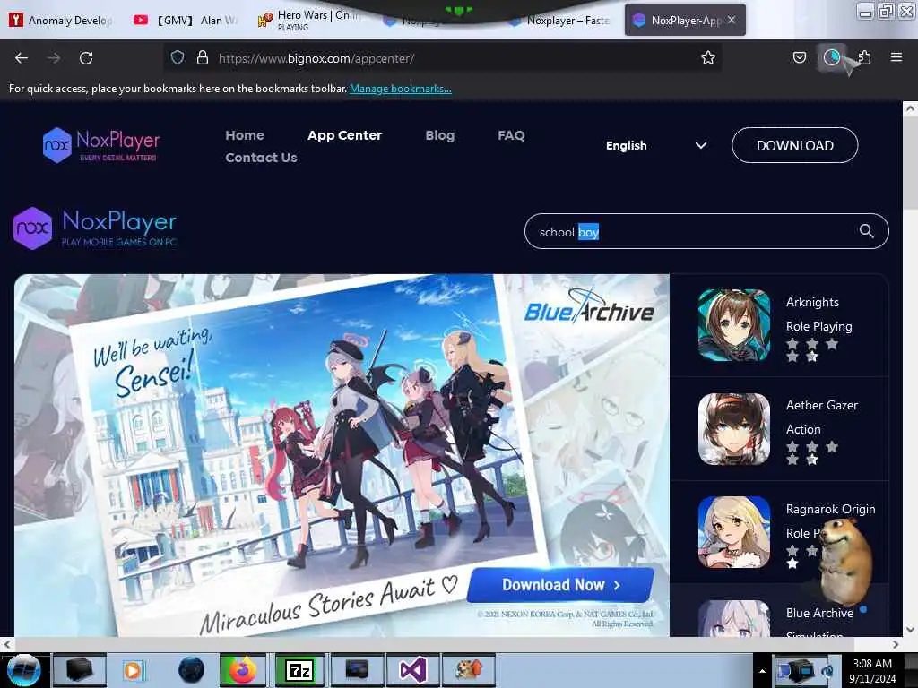Open the Contact Us nav item
Screen dimensions: 918x688
(261, 158)
